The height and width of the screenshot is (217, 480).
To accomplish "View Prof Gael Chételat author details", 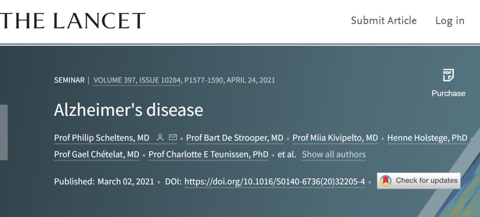I will point(97,154).
